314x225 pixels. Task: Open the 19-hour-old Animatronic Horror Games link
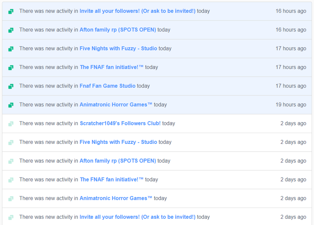(x=116, y=104)
